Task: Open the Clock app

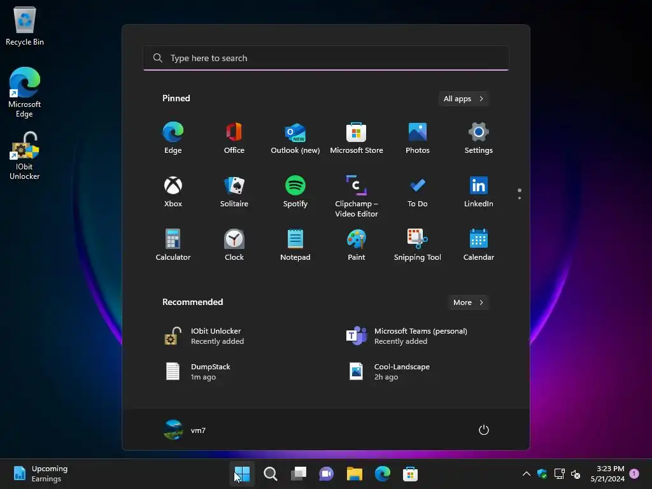Action: pos(234,245)
